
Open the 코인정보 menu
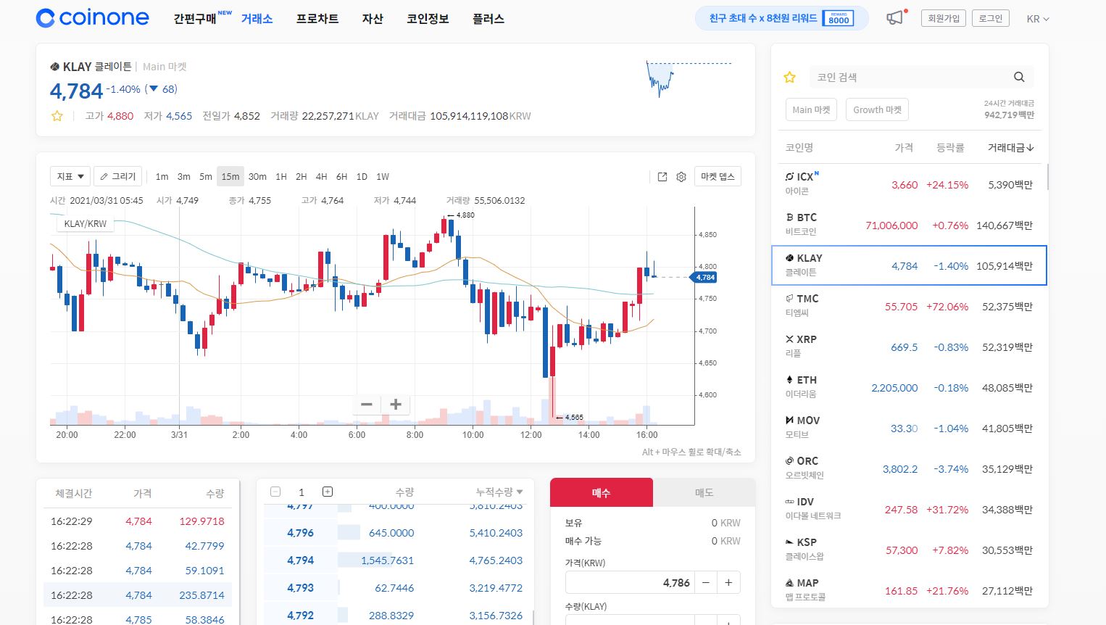pyautogui.click(x=428, y=19)
